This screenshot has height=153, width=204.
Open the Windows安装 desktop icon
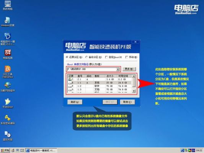click(x=8, y=22)
